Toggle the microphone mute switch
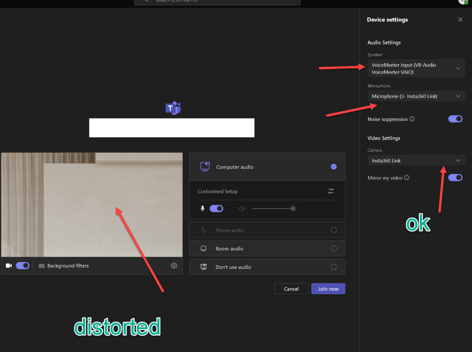The width and height of the screenshot is (472, 352). click(x=216, y=209)
